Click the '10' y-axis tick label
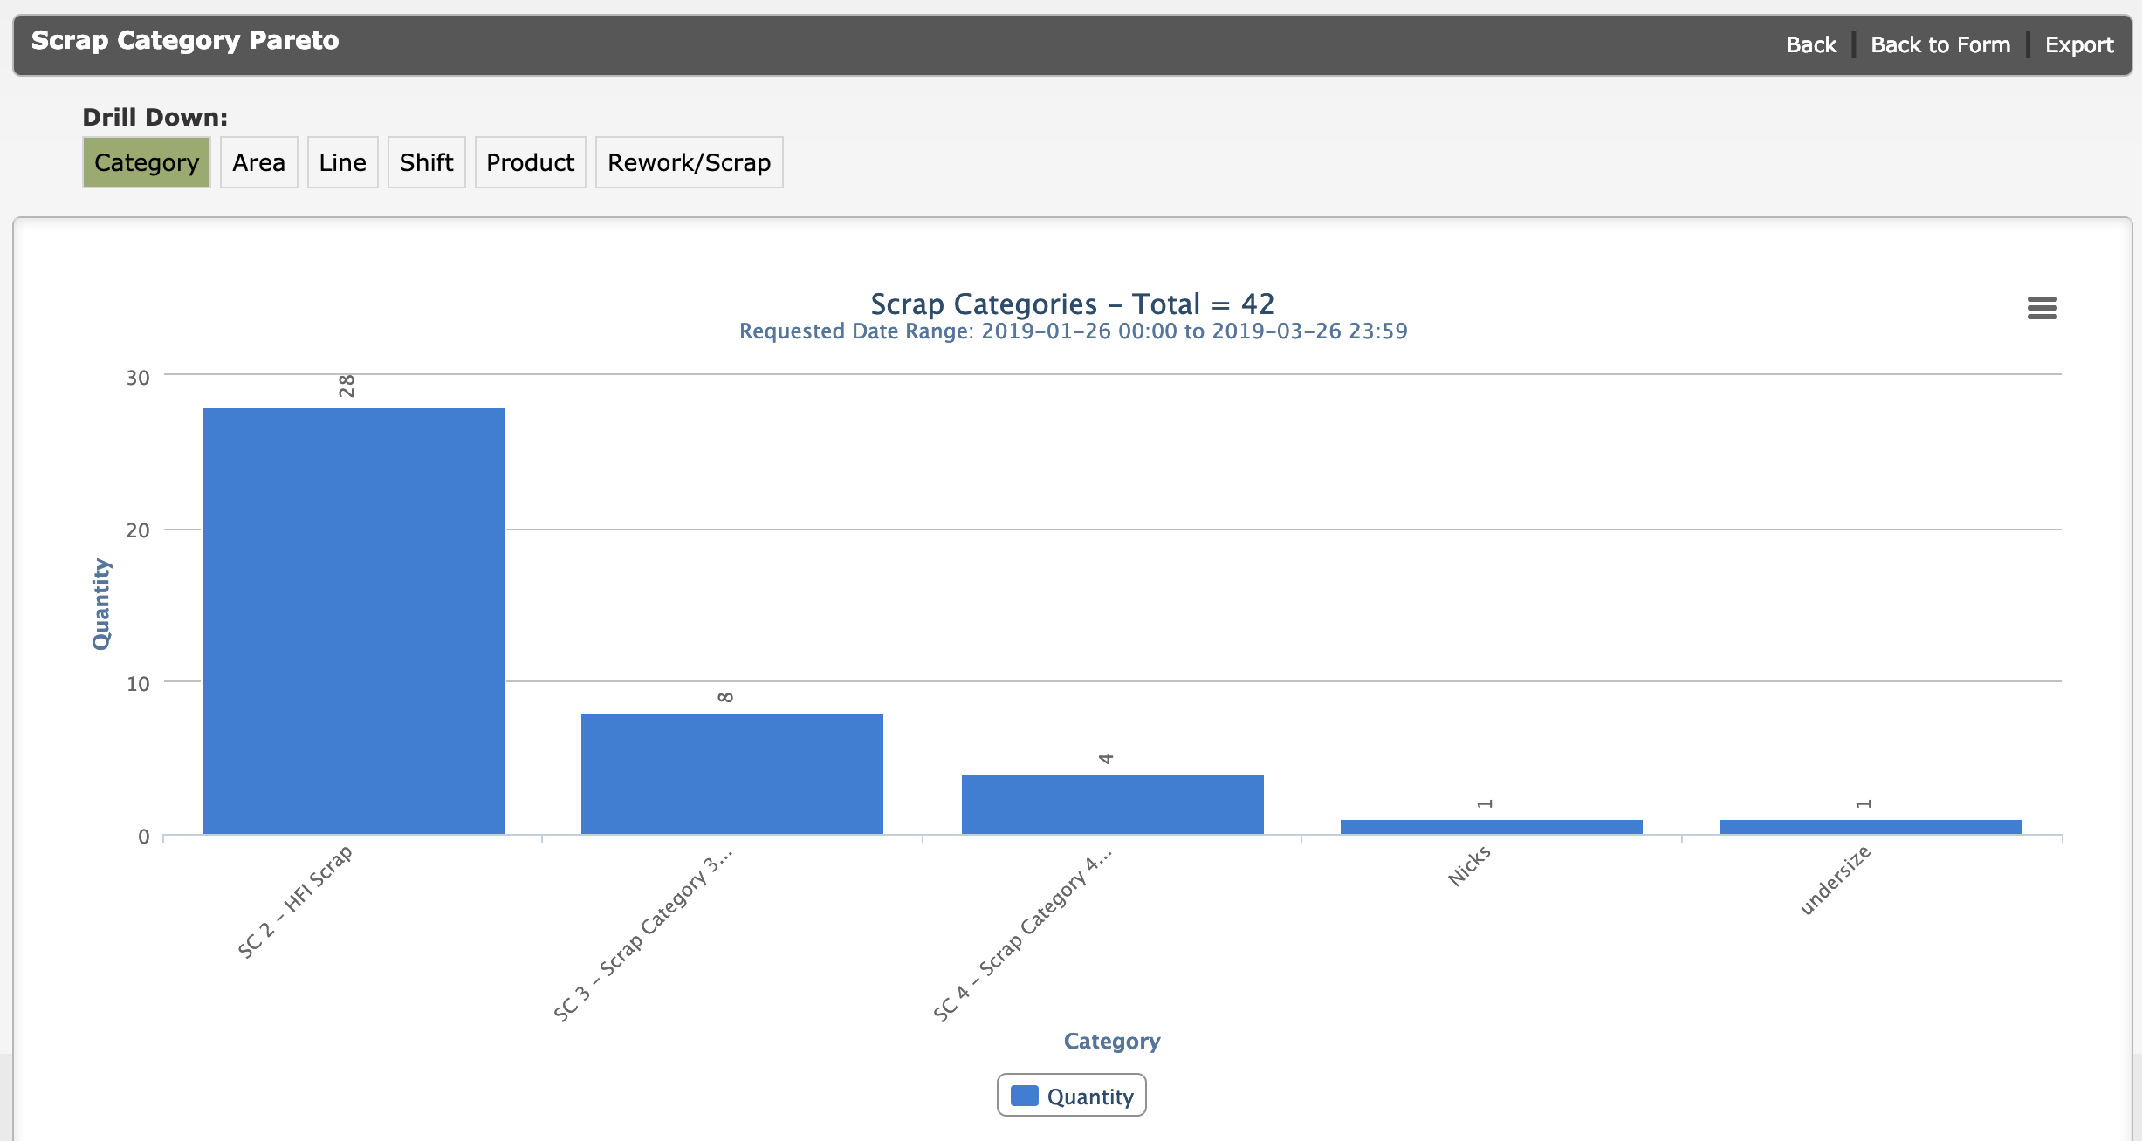This screenshot has height=1141, width=2142. [x=138, y=684]
